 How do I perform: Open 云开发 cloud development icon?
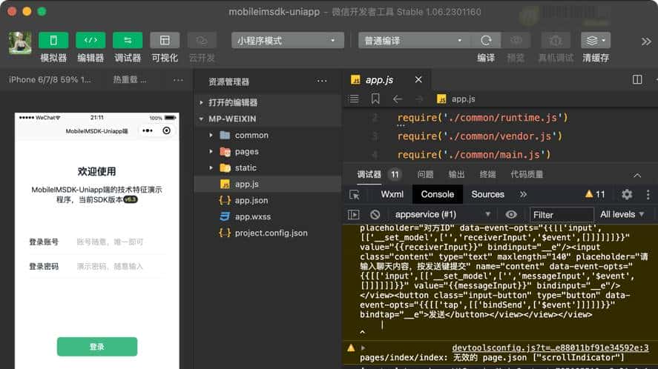[x=202, y=41]
